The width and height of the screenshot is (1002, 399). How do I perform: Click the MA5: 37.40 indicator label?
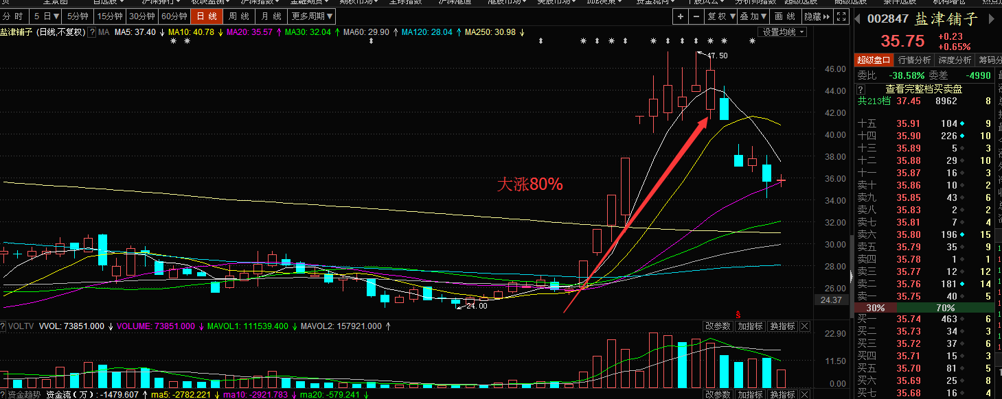135,32
